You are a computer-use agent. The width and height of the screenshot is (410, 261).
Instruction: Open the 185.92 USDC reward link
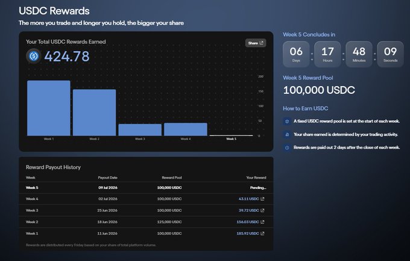(x=248, y=233)
